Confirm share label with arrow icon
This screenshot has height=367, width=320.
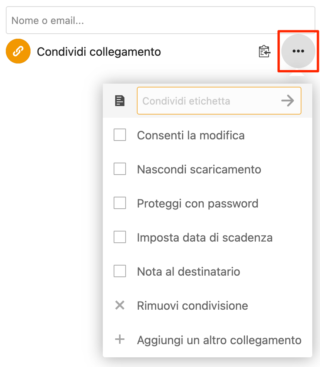pos(288,101)
